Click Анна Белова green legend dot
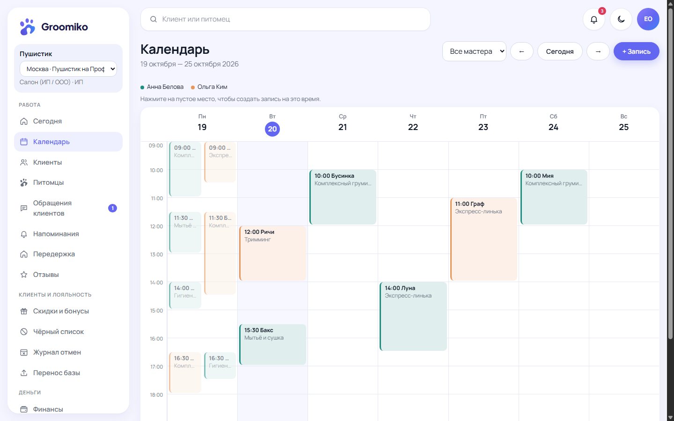 pyautogui.click(x=142, y=87)
